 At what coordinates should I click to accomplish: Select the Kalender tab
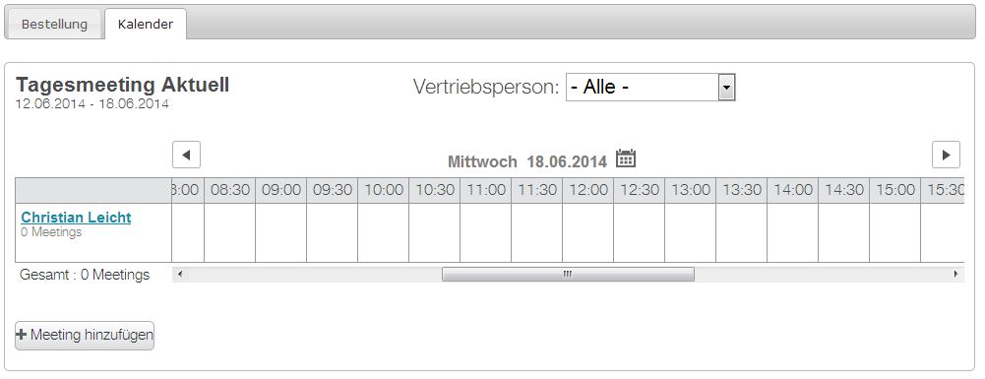pos(146,25)
